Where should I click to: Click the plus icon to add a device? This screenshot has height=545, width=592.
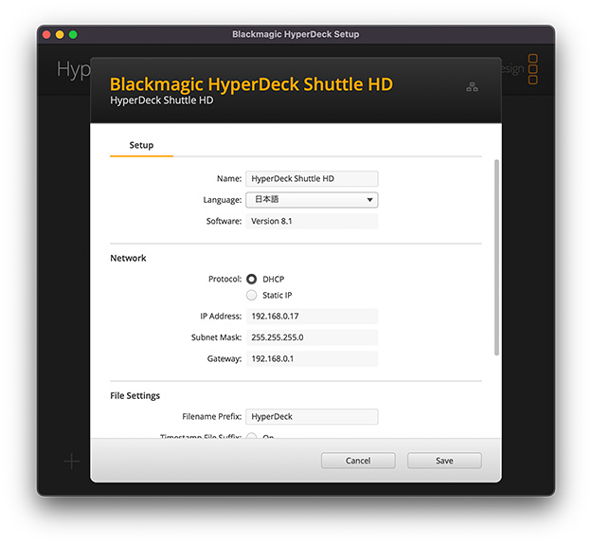pyautogui.click(x=71, y=462)
